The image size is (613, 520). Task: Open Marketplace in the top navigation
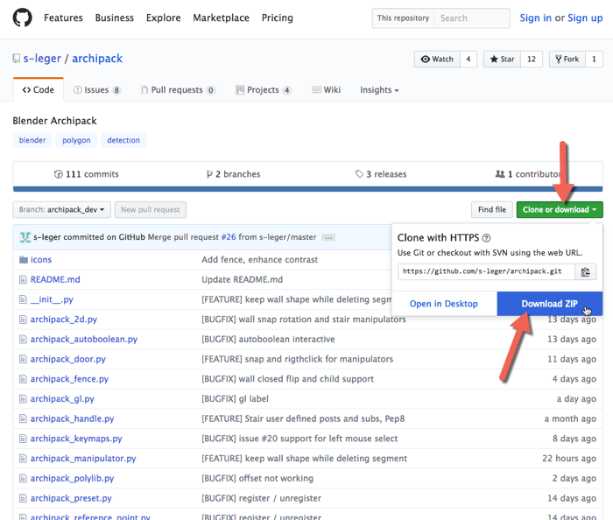coord(221,18)
